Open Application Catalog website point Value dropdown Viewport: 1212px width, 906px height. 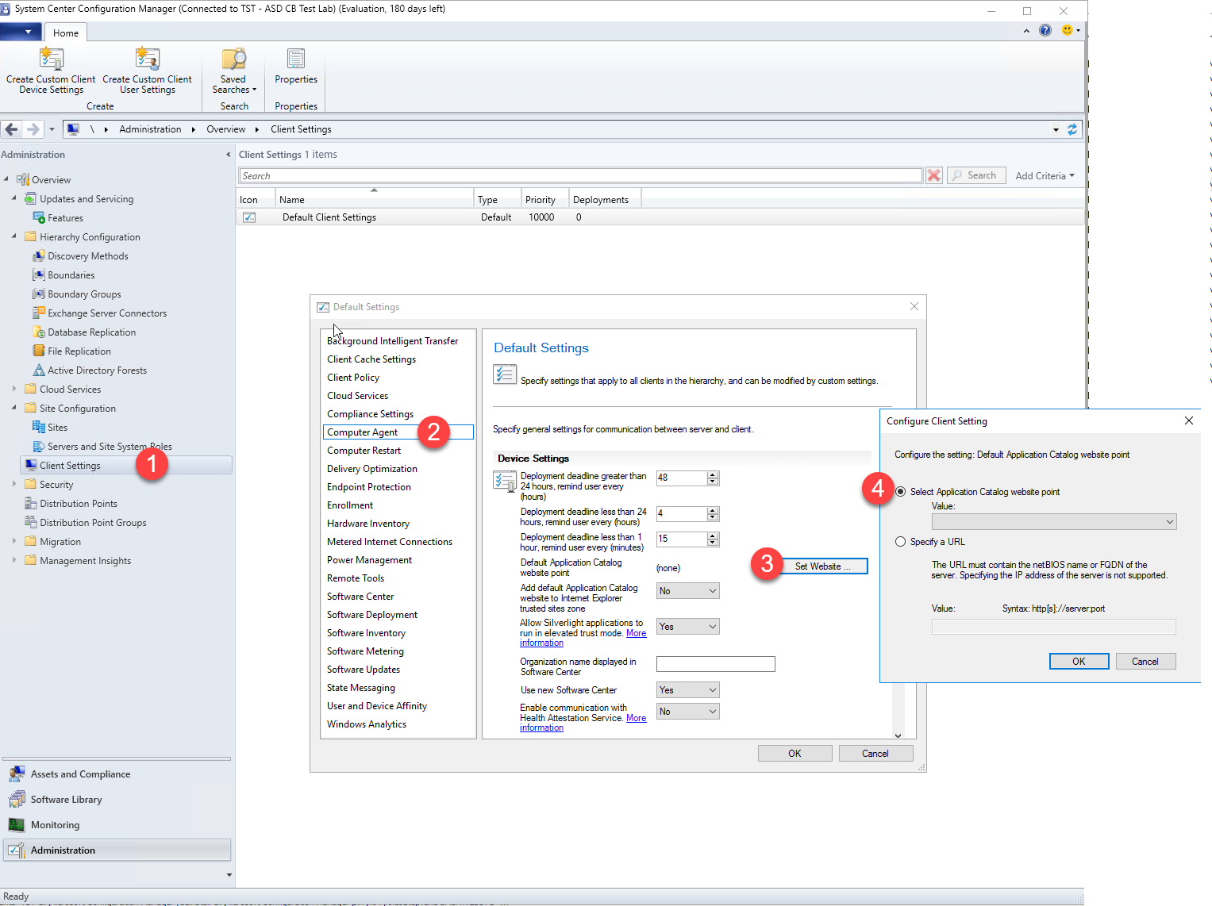[x=1054, y=521]
